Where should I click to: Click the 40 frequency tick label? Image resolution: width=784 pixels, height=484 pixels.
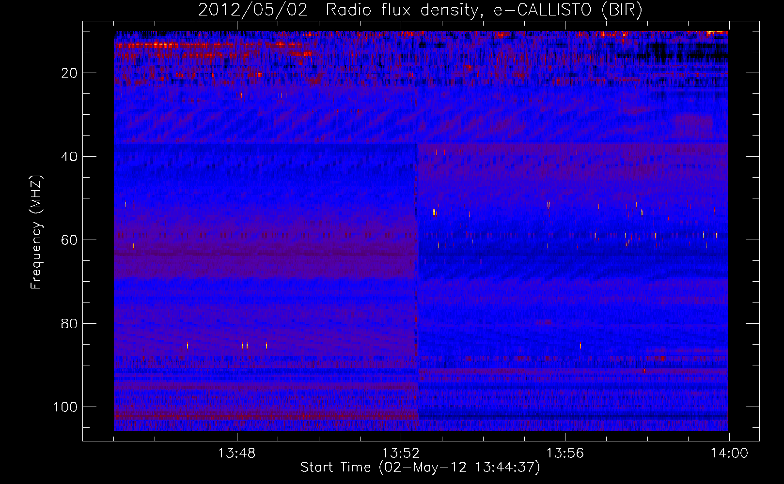[x=69, y=157]
